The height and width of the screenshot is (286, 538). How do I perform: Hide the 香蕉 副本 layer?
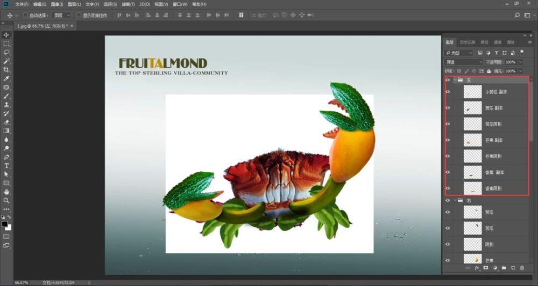(x=448, y=172)
